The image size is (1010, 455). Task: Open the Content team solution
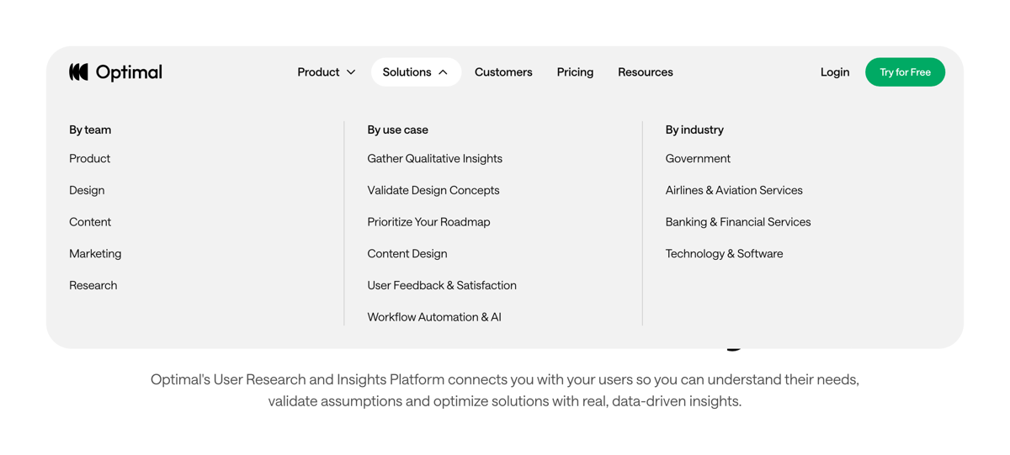point(90,222)
